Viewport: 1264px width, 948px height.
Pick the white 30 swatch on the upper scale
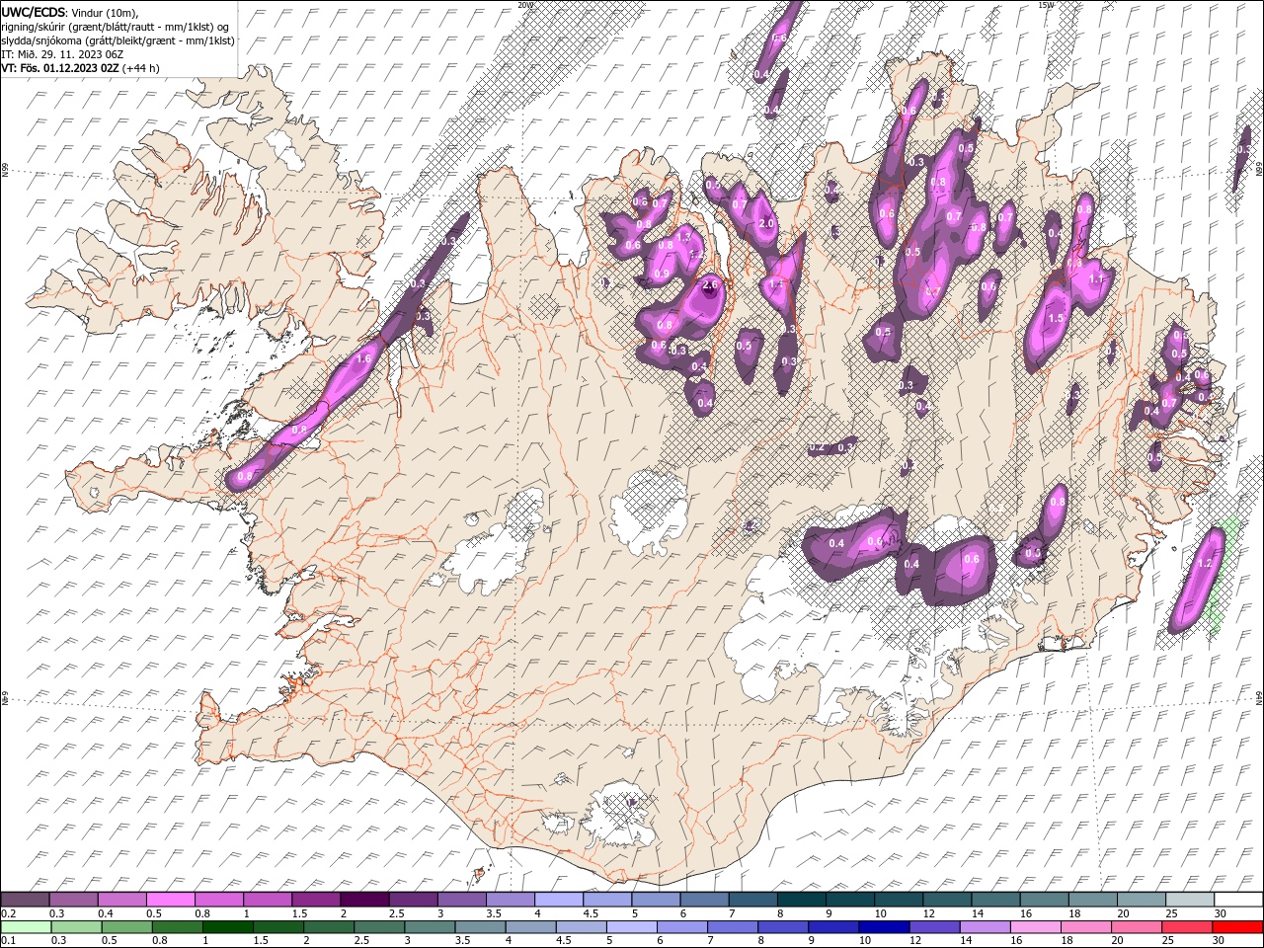click(1237, 899)
